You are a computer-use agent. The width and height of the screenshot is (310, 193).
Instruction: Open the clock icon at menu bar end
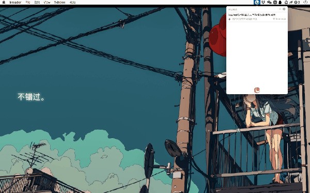point(305,3)
